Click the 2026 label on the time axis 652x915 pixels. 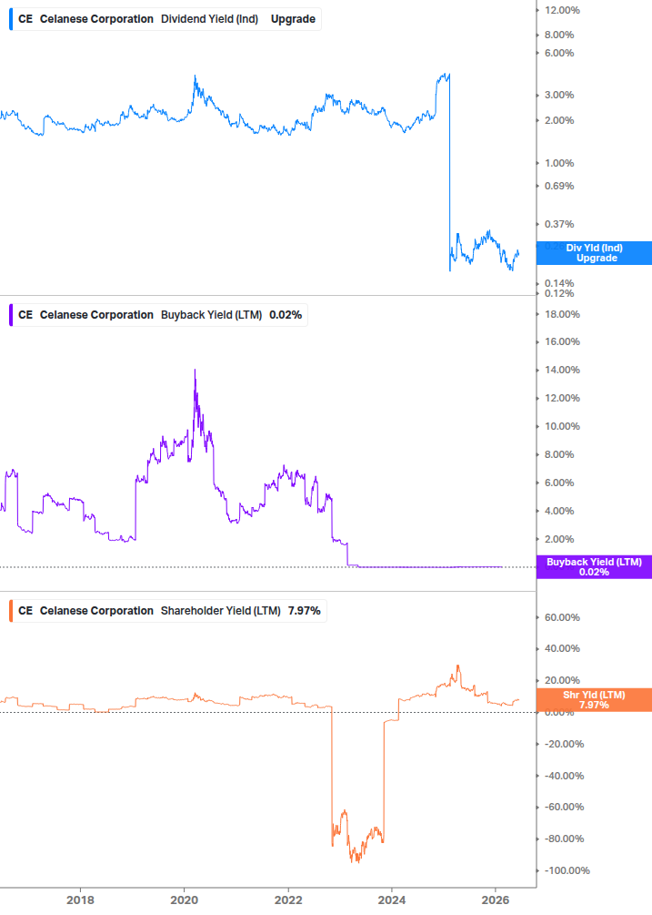496,900
